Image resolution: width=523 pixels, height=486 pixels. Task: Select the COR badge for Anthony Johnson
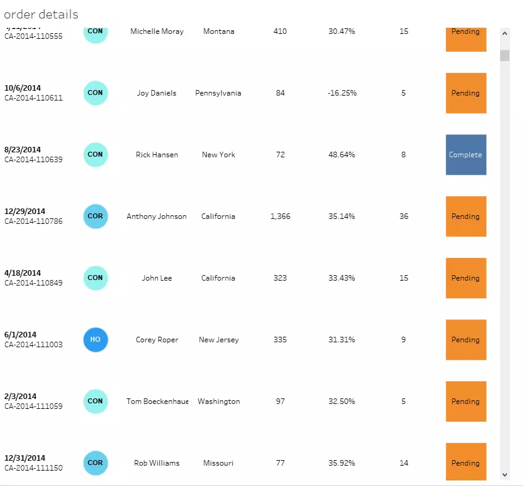[x=95, y=216]
